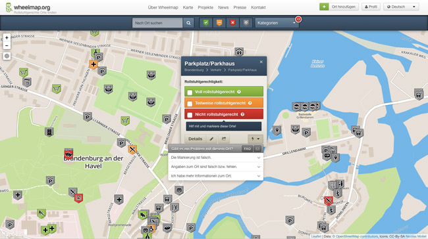Toggle the gray unknown status filter
Screen dimensions: 428x239
[246, 23]
